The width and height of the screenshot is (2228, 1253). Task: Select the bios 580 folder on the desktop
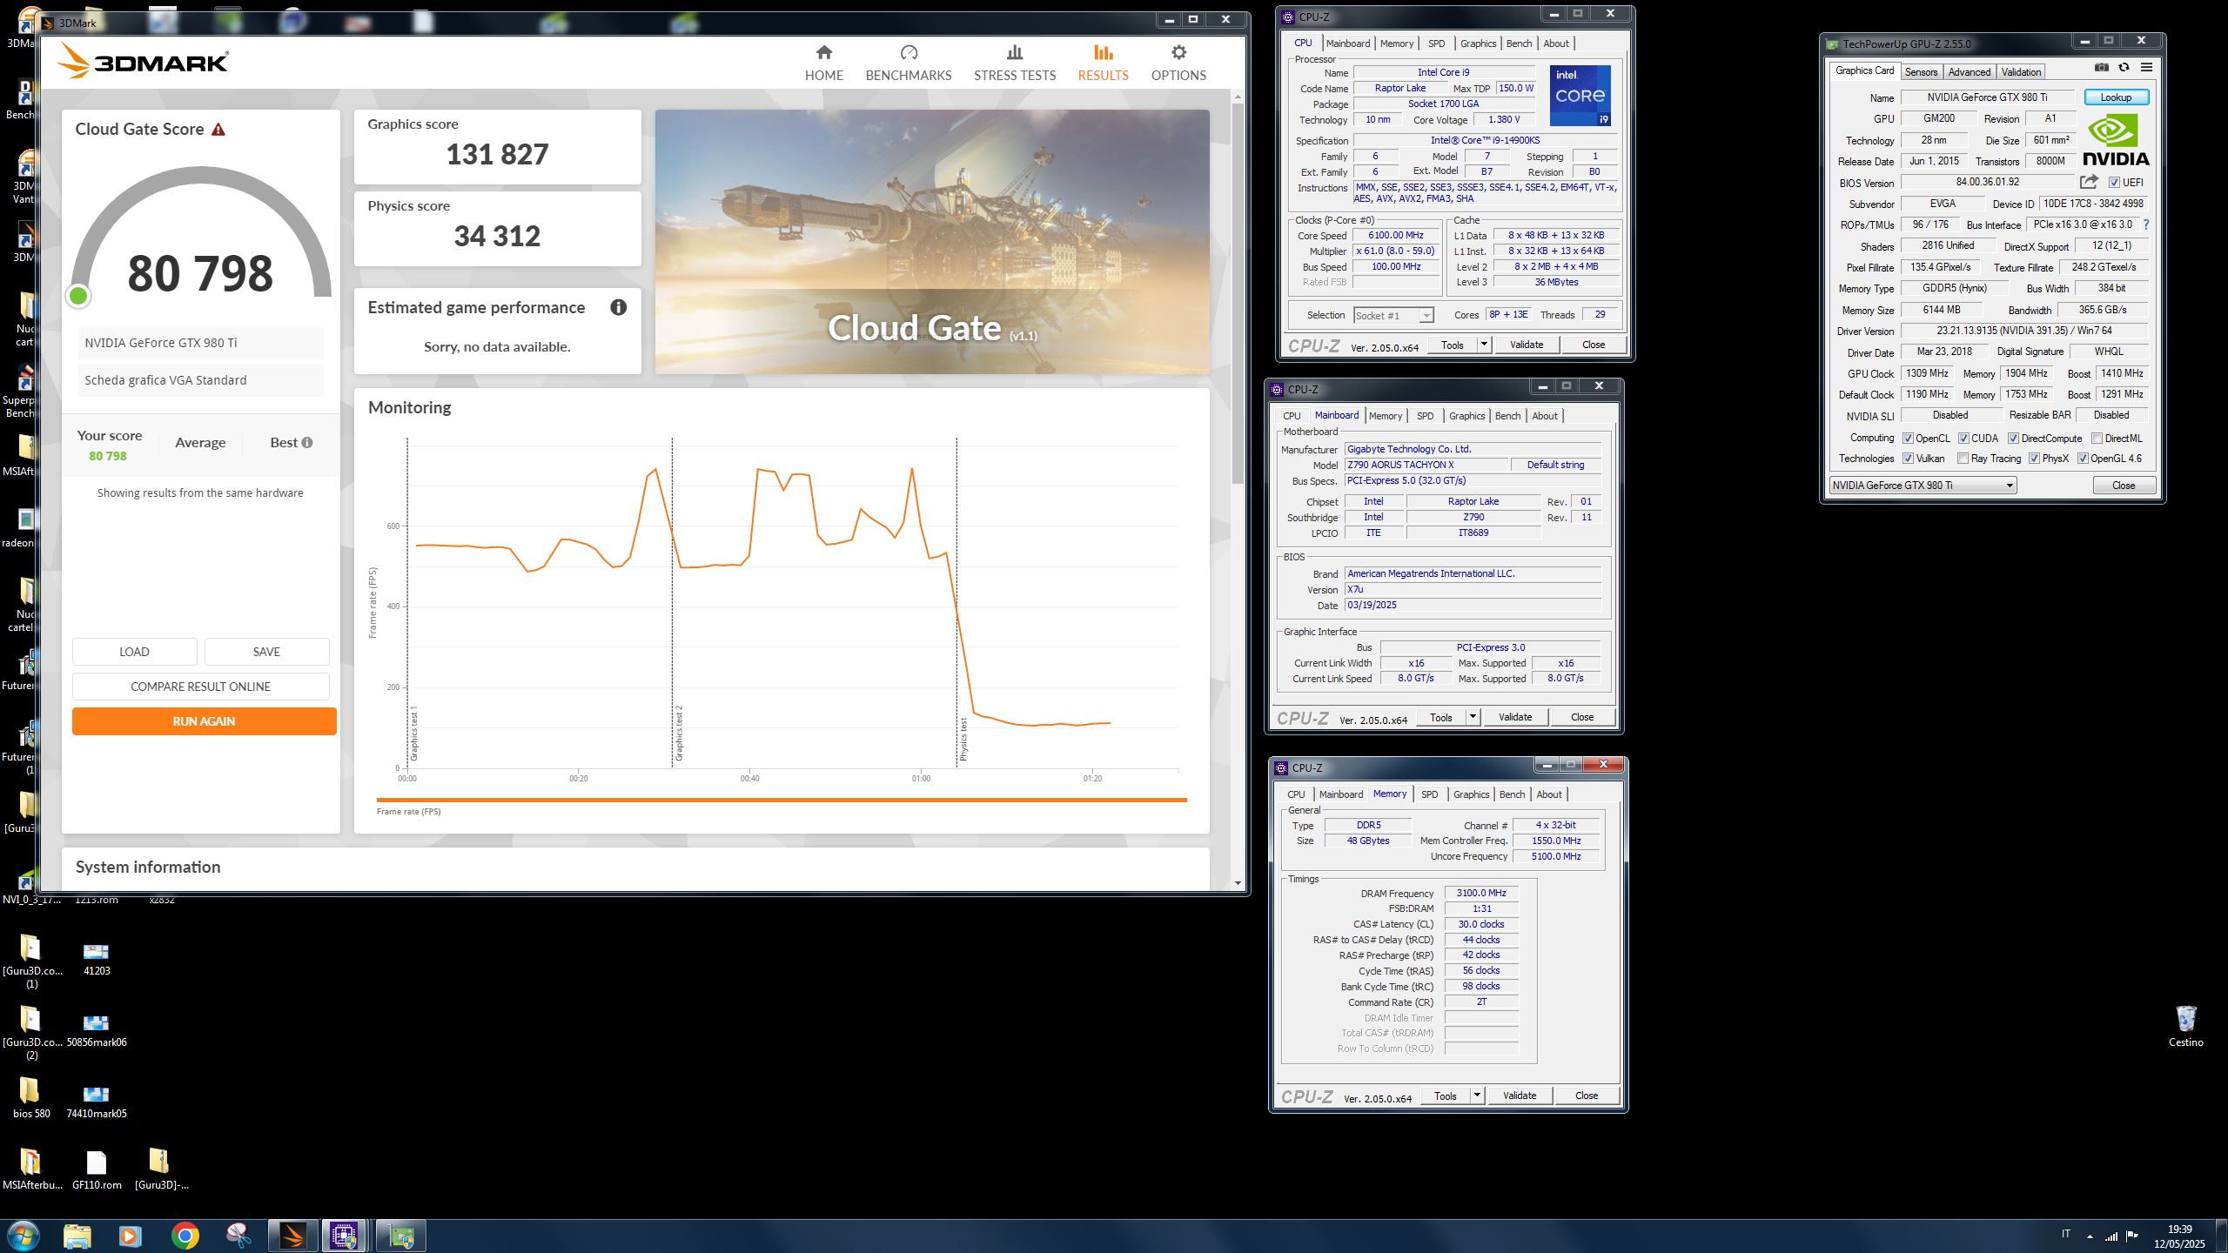click(31, 1097)
